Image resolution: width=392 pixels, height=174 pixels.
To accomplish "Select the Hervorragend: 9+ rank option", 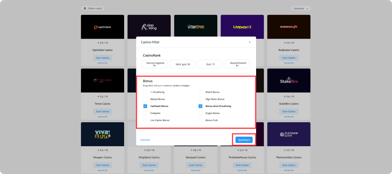I will (x=154, y=64).
